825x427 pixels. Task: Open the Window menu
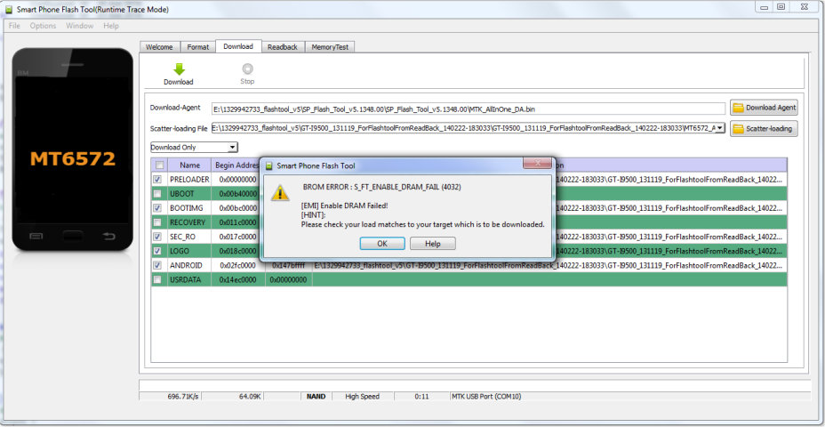79,26
